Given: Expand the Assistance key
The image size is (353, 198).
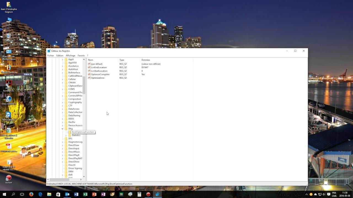Looking at the screenshot, I should tap(63, 66).
